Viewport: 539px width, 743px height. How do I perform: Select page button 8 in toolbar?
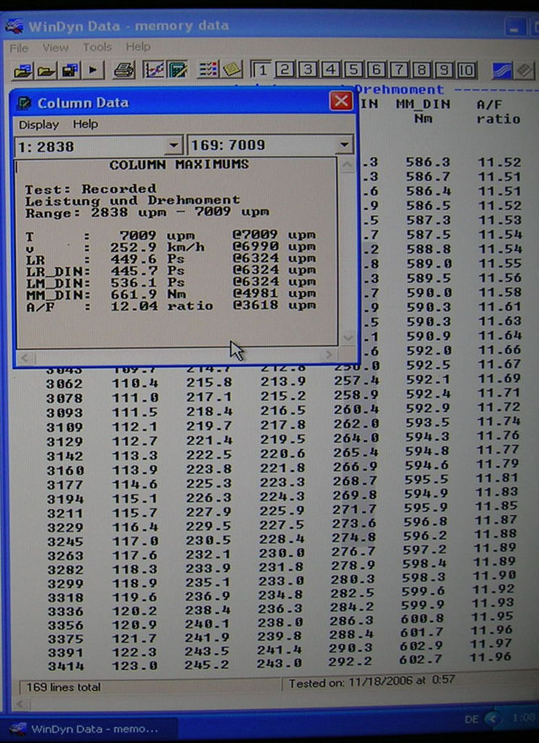pos(422,70)
